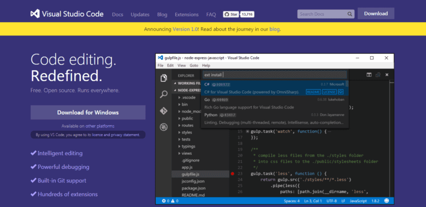Unfold the gulp.task watch code on line 15

point(247,132)
